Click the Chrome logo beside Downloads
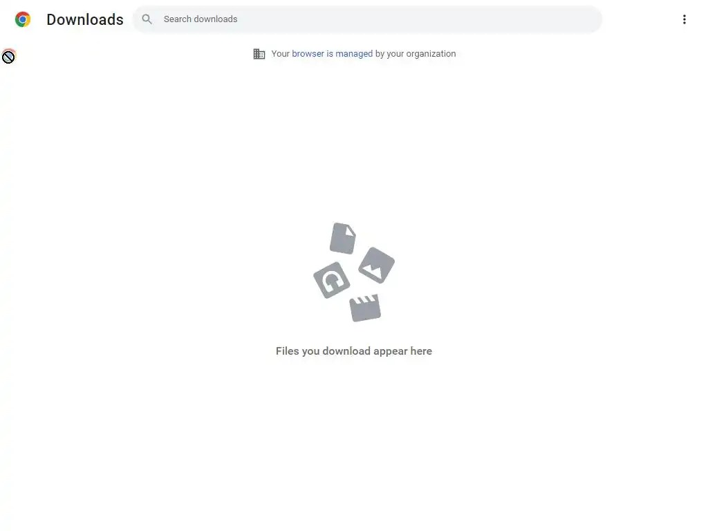The width and height of the screenshot is (708, 531). 23,19
